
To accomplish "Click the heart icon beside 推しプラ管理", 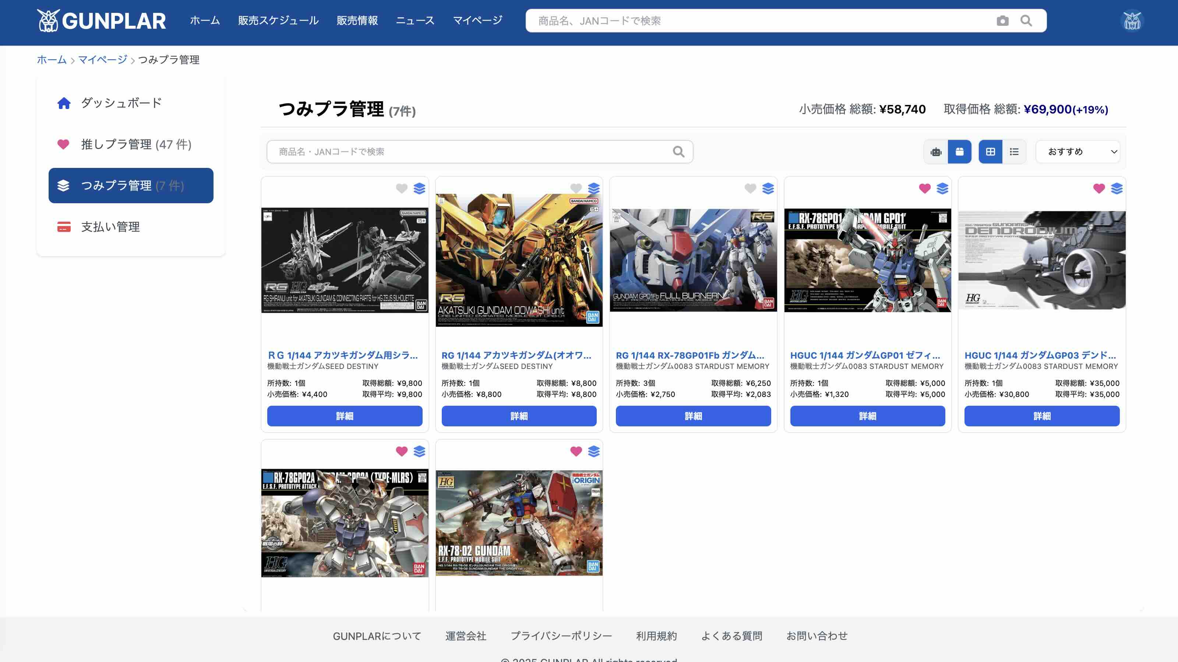I will pyautogui.click(x=64, y=144).
